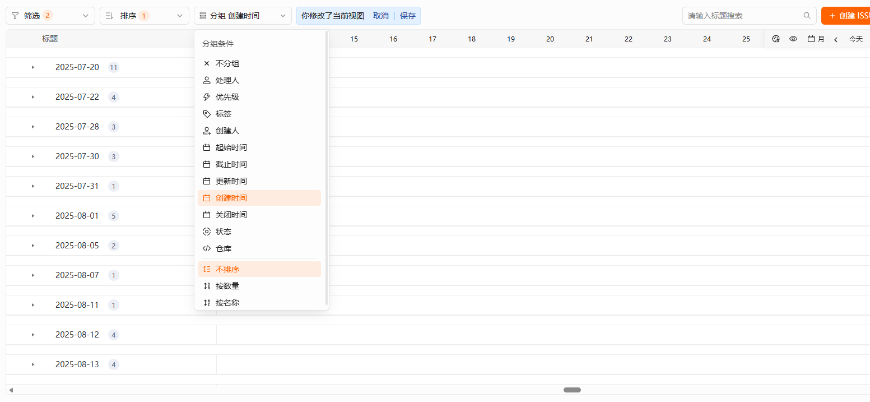Select 创建人 as grouping condition
Image resolution: width=870 pixels, height=402 pixels.
coord(226,130)
